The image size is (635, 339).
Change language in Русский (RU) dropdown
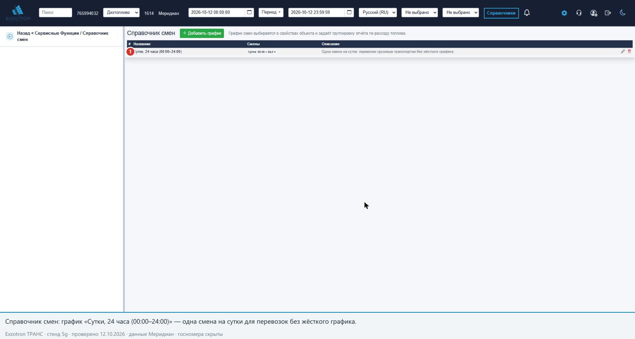point(378,13)
